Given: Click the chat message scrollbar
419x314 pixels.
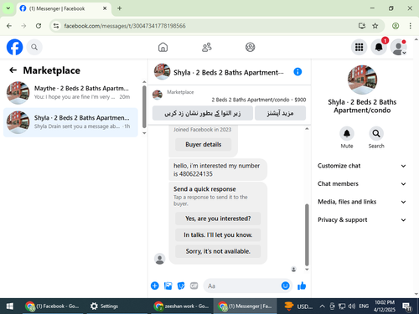Looking at the screenshot, I should coord(307,235).
